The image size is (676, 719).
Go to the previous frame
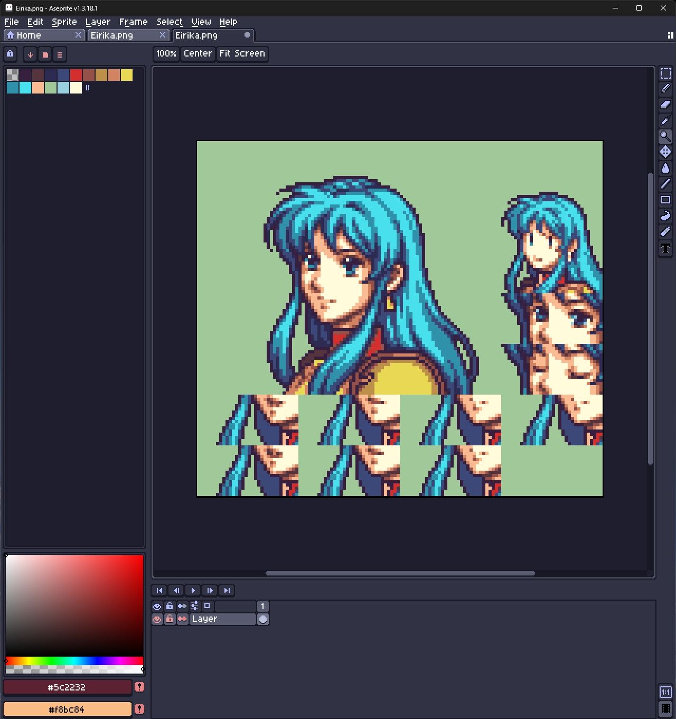[x=176, y=591]
